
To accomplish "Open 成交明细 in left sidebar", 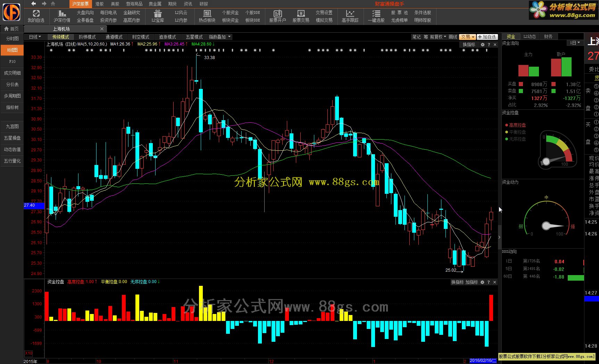I will (x=12, y=73).
